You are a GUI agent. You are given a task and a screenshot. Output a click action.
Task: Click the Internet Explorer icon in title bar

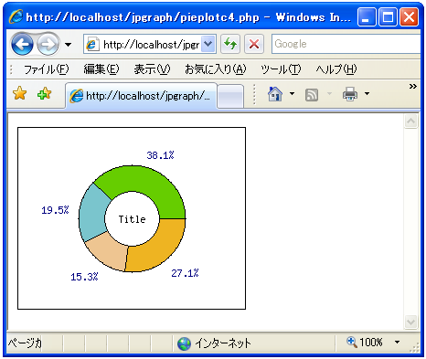coord(16,16)
